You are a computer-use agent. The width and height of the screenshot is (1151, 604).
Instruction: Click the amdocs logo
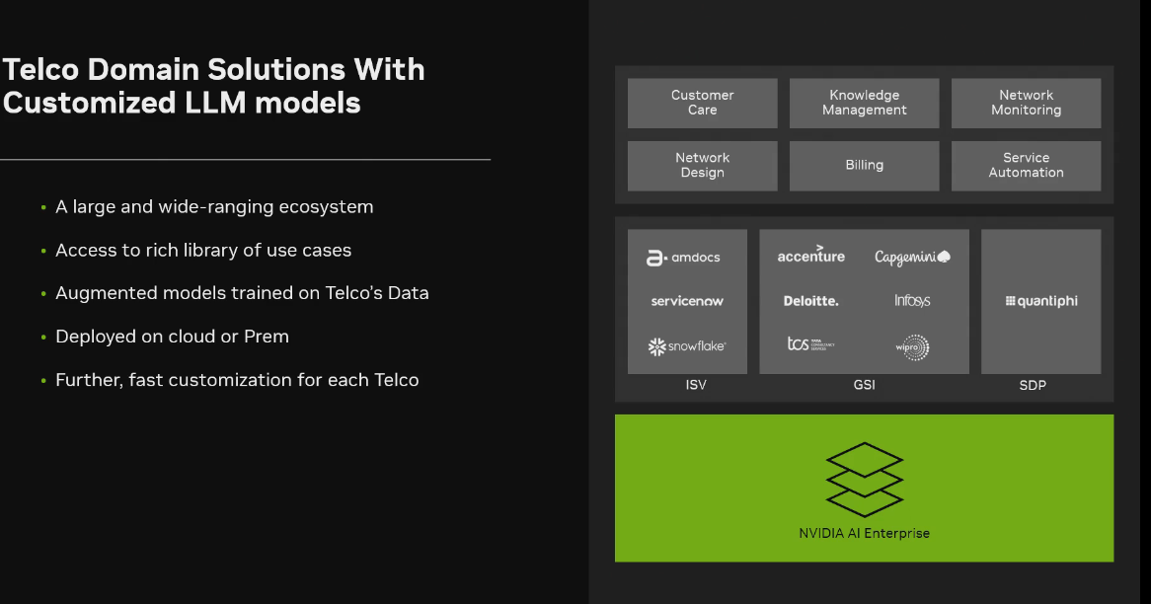683,258
